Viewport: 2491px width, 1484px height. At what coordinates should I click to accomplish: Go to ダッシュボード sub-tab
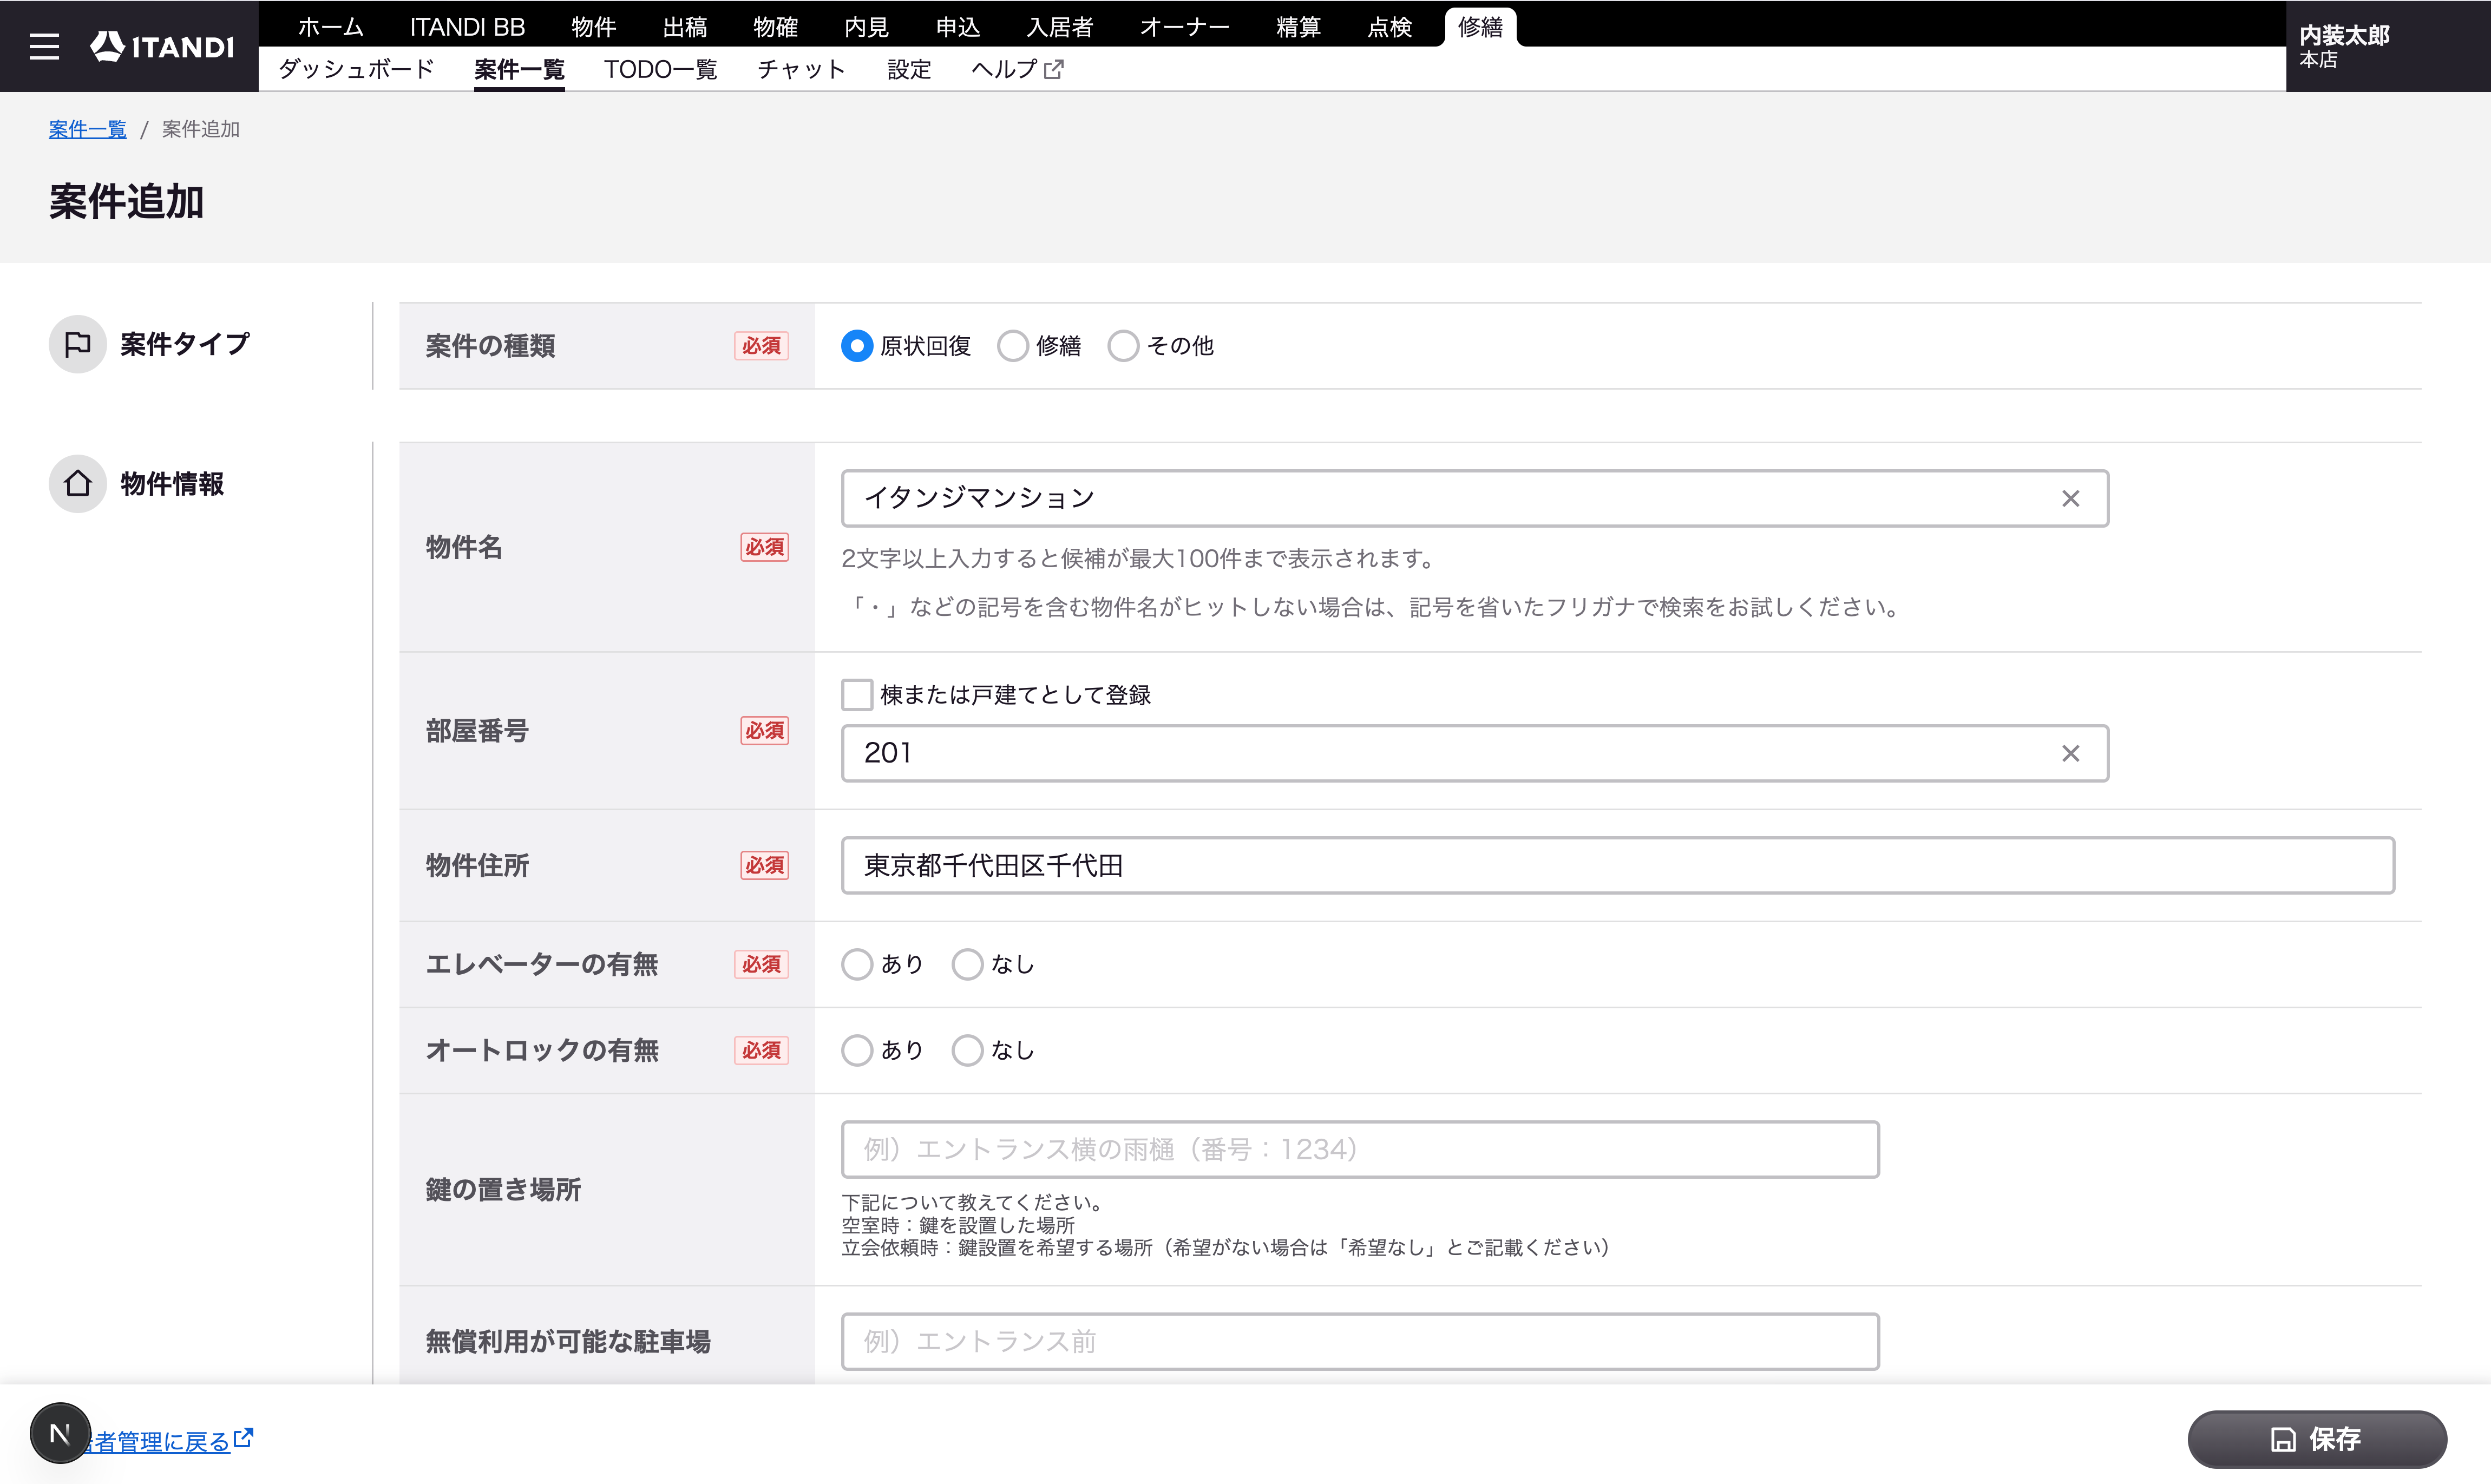pos(357,69)
